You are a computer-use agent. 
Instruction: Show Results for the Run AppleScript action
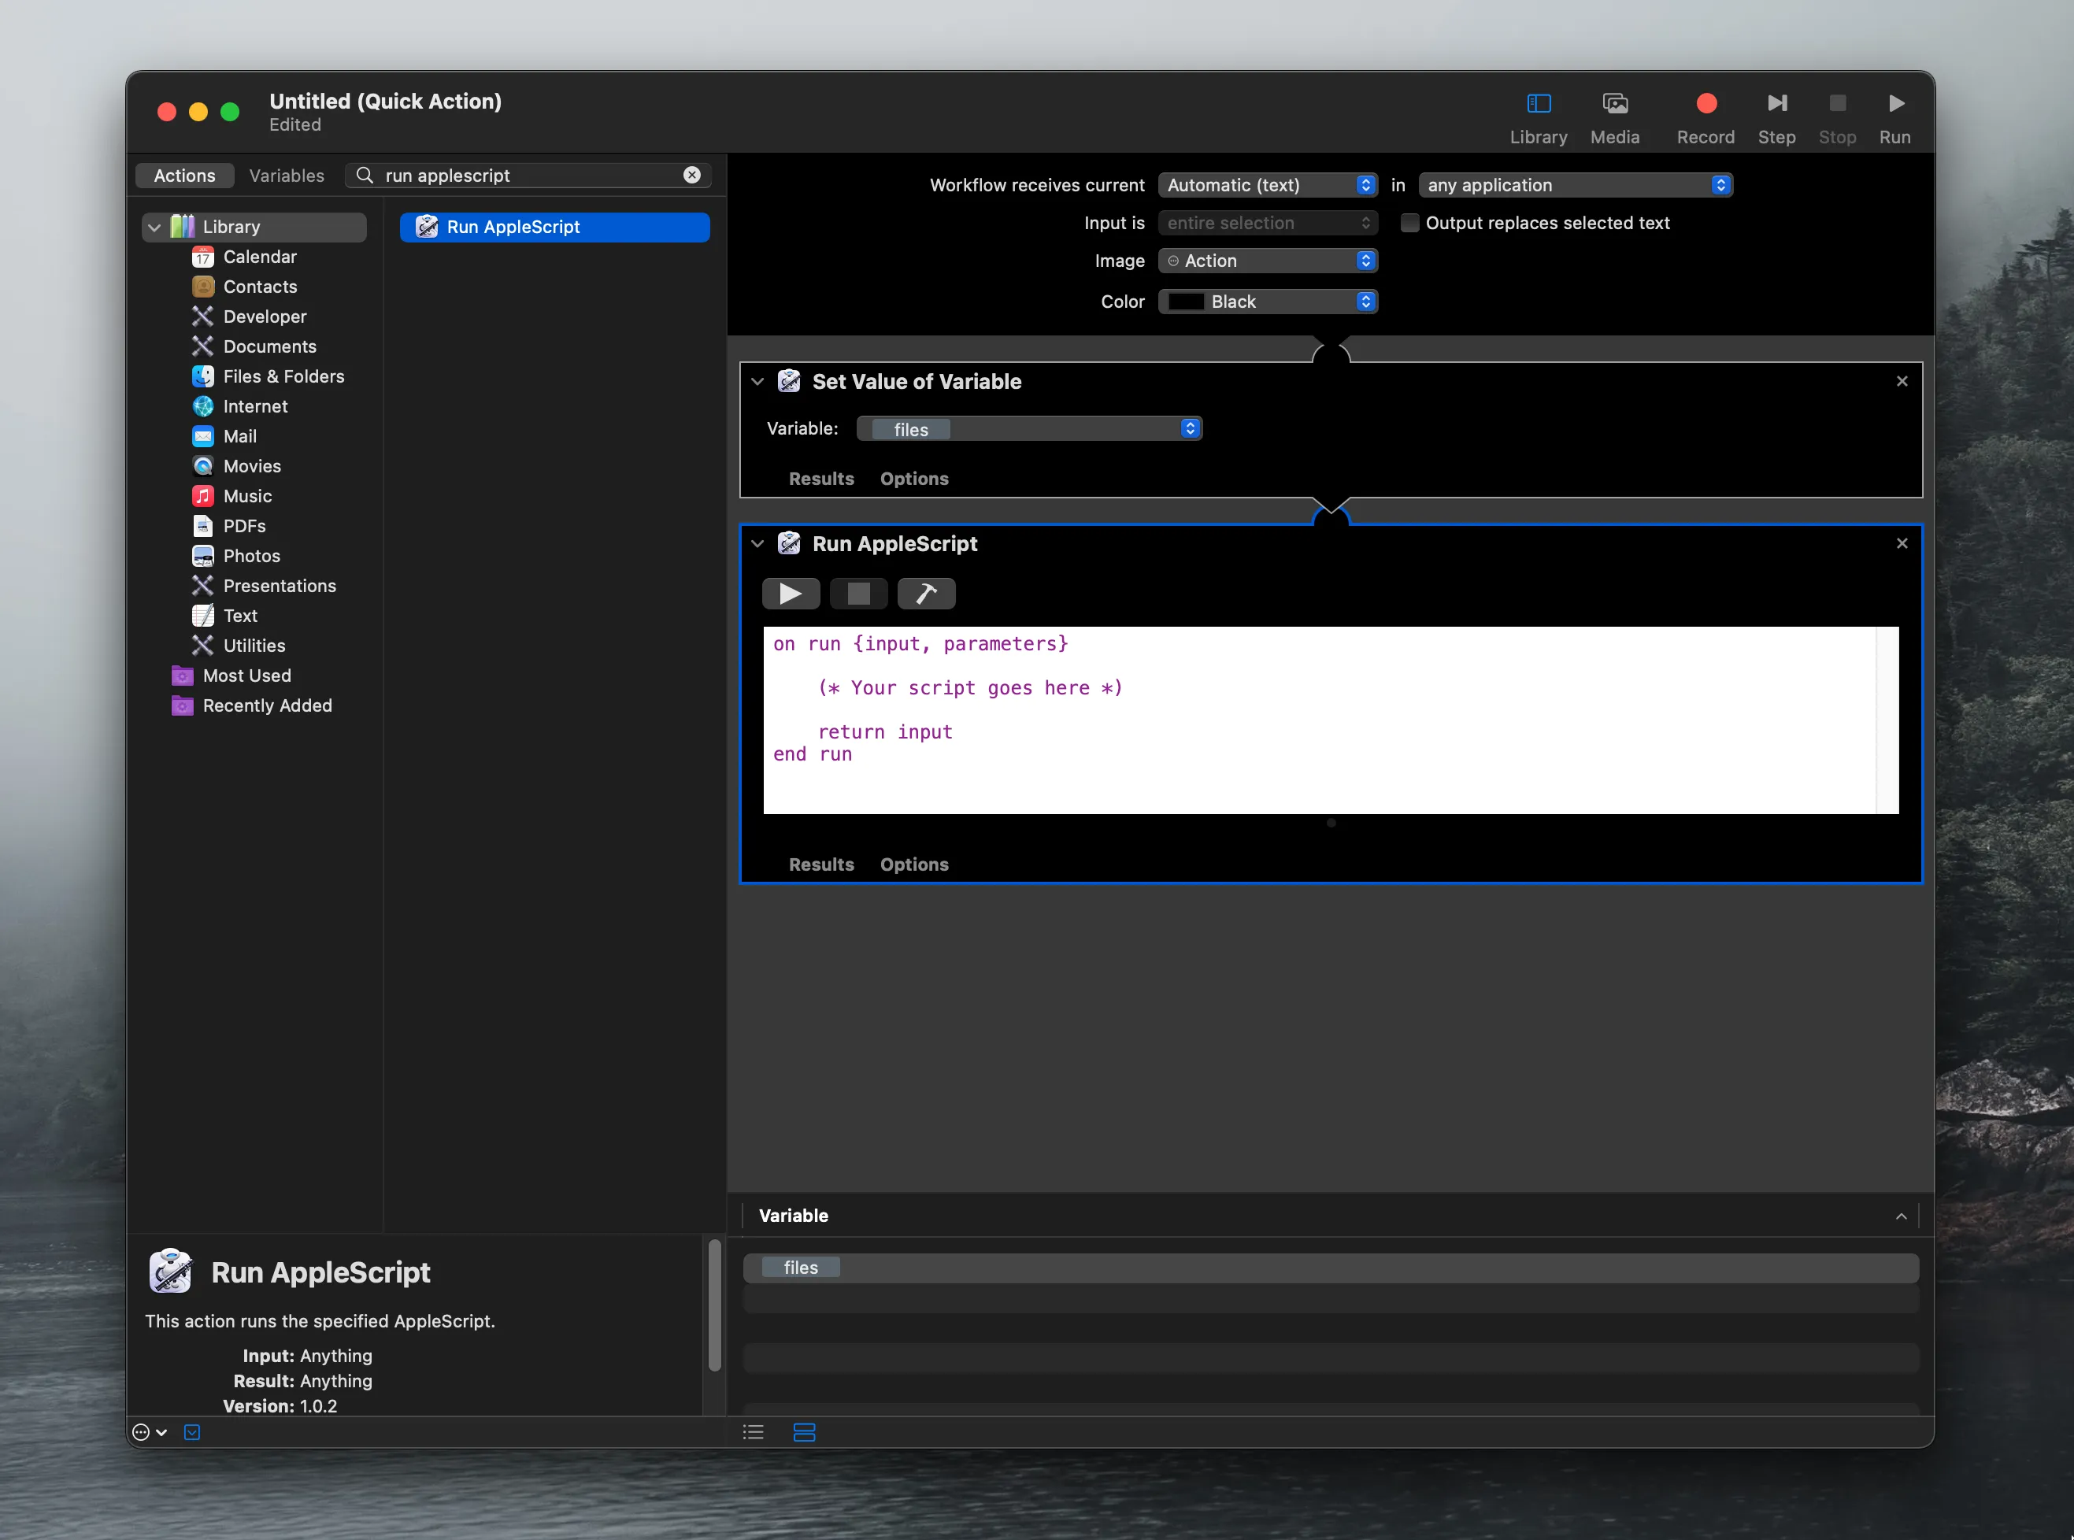click(820, 864)
